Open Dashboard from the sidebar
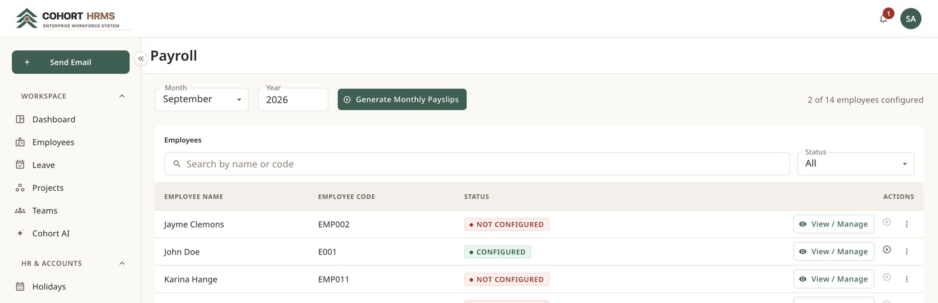The height and width of the screenshot is (303, 938). pos(70,119)
